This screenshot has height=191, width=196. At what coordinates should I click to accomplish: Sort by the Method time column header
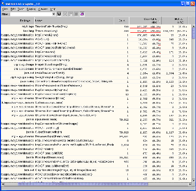(174, 21)
